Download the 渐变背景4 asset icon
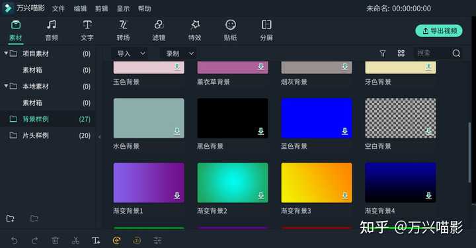 click(x=428, y=196)
